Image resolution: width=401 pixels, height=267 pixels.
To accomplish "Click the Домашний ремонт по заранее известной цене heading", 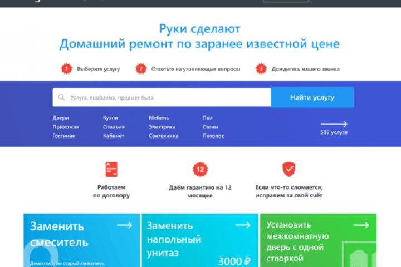I will point(199,44).
